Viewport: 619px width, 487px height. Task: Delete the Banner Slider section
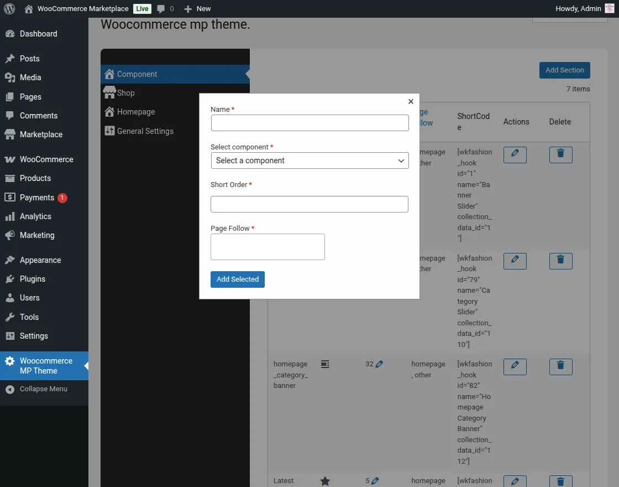(561, 155)
